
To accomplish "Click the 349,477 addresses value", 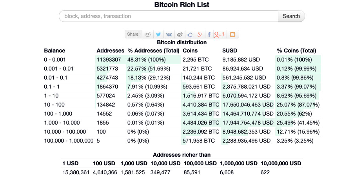I will (x=160, y=172).
